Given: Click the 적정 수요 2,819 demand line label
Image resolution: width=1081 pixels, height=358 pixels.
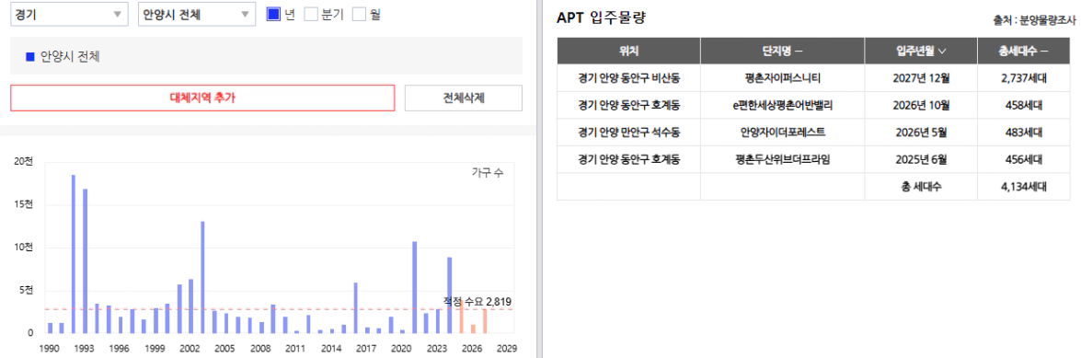Looking at the screenshot, I should 477,302.
